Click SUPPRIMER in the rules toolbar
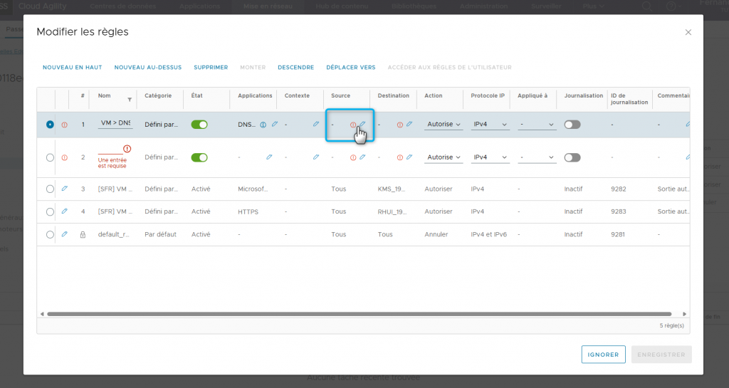729x388 pixels. (211, 68)
